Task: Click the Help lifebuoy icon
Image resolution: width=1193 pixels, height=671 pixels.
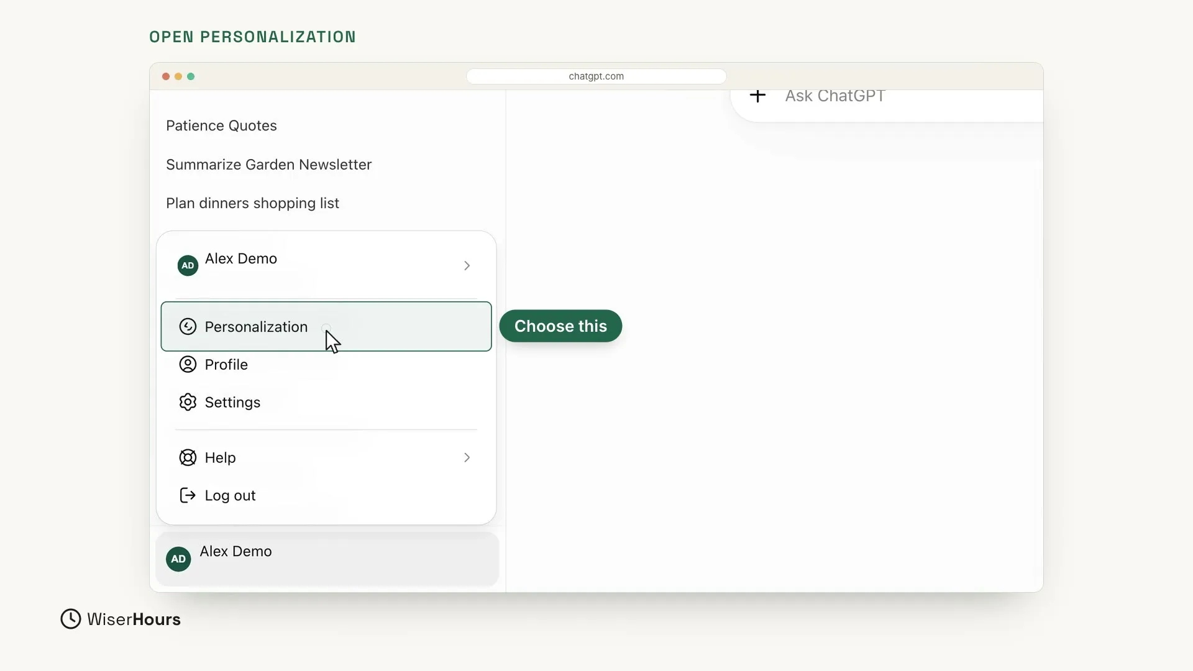Action: coord(188,458)
